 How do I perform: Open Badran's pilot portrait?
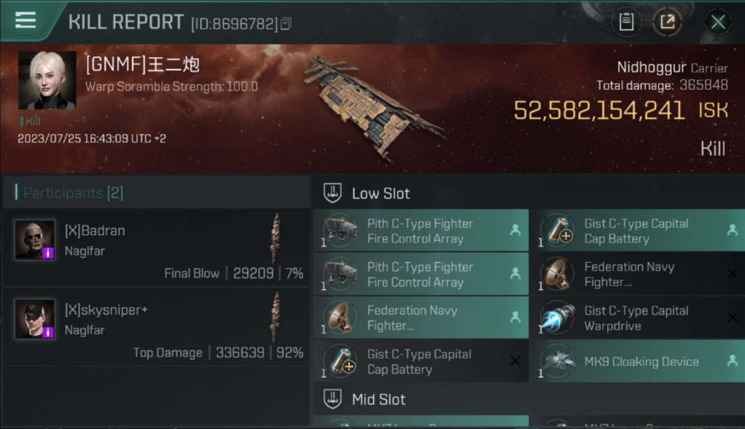pos(35,240)
